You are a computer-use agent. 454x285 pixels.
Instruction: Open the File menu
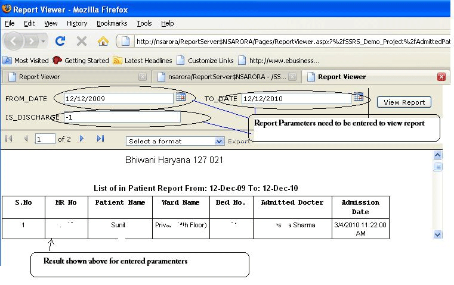point(10,23)
